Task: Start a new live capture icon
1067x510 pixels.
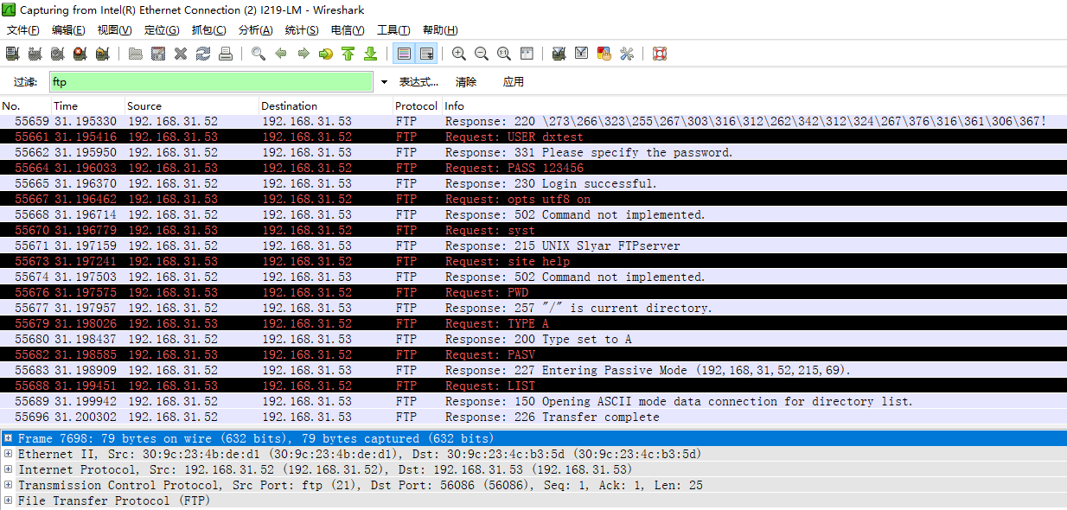Action: [x=57, y=54]
